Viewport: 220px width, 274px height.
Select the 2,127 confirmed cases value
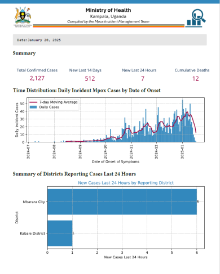[37, 78]
